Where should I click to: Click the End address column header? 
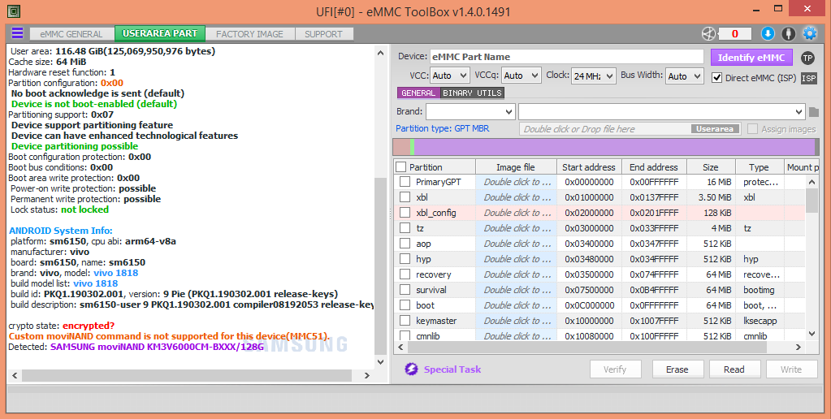pos(654,166)
